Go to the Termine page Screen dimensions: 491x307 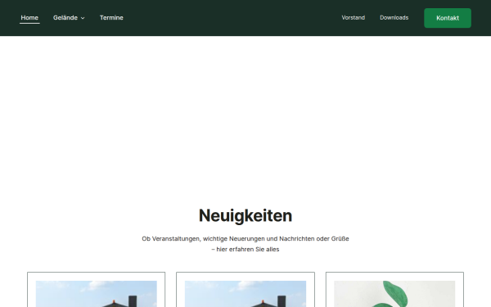point(111,18)
